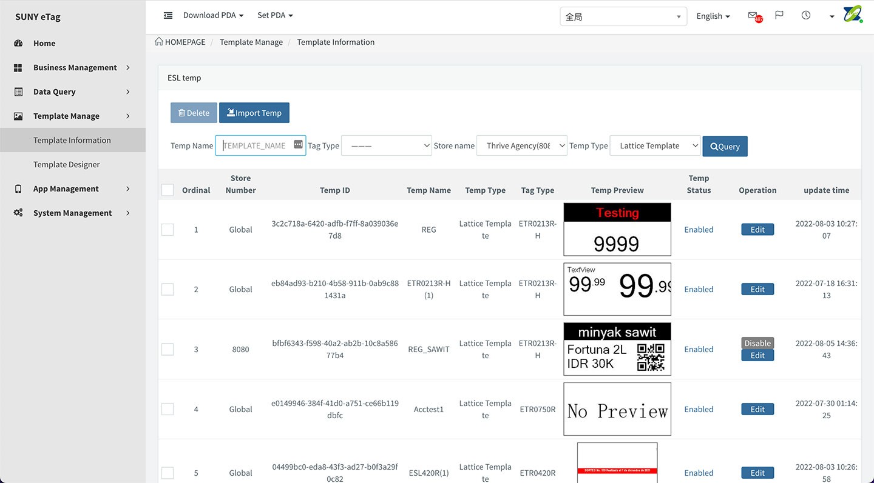Click the sidebar collapse hamburger icon
Viewport: 874px width, 483px height.
168,15
